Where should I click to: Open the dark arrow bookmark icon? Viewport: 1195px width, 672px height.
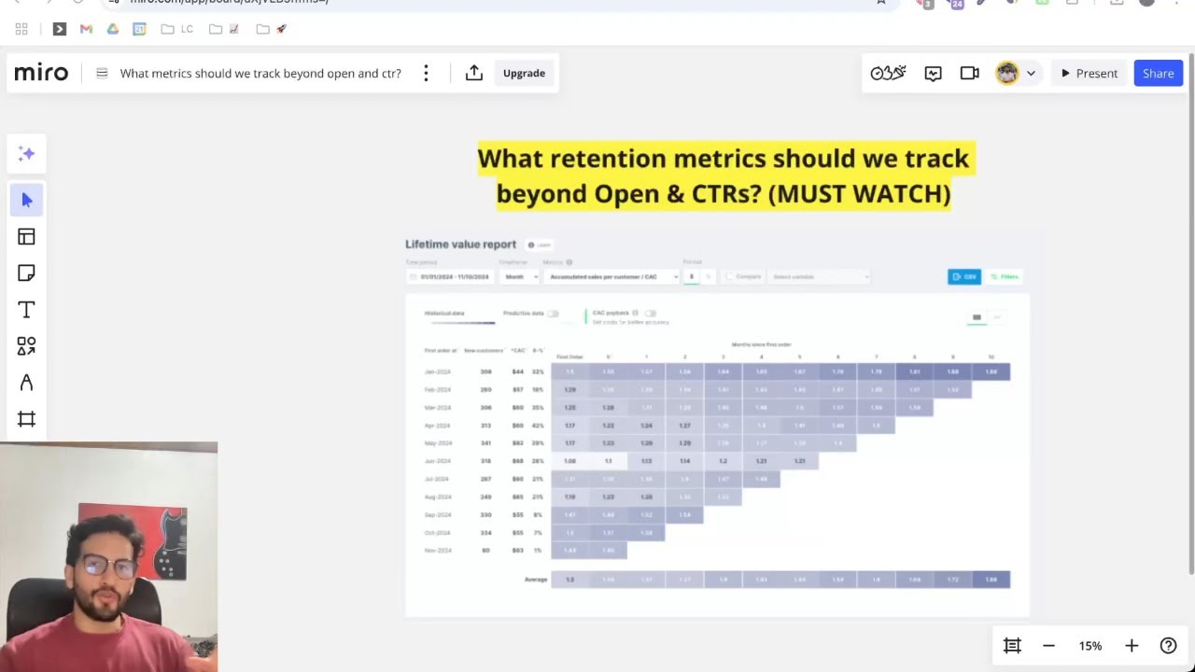point(59,29)
